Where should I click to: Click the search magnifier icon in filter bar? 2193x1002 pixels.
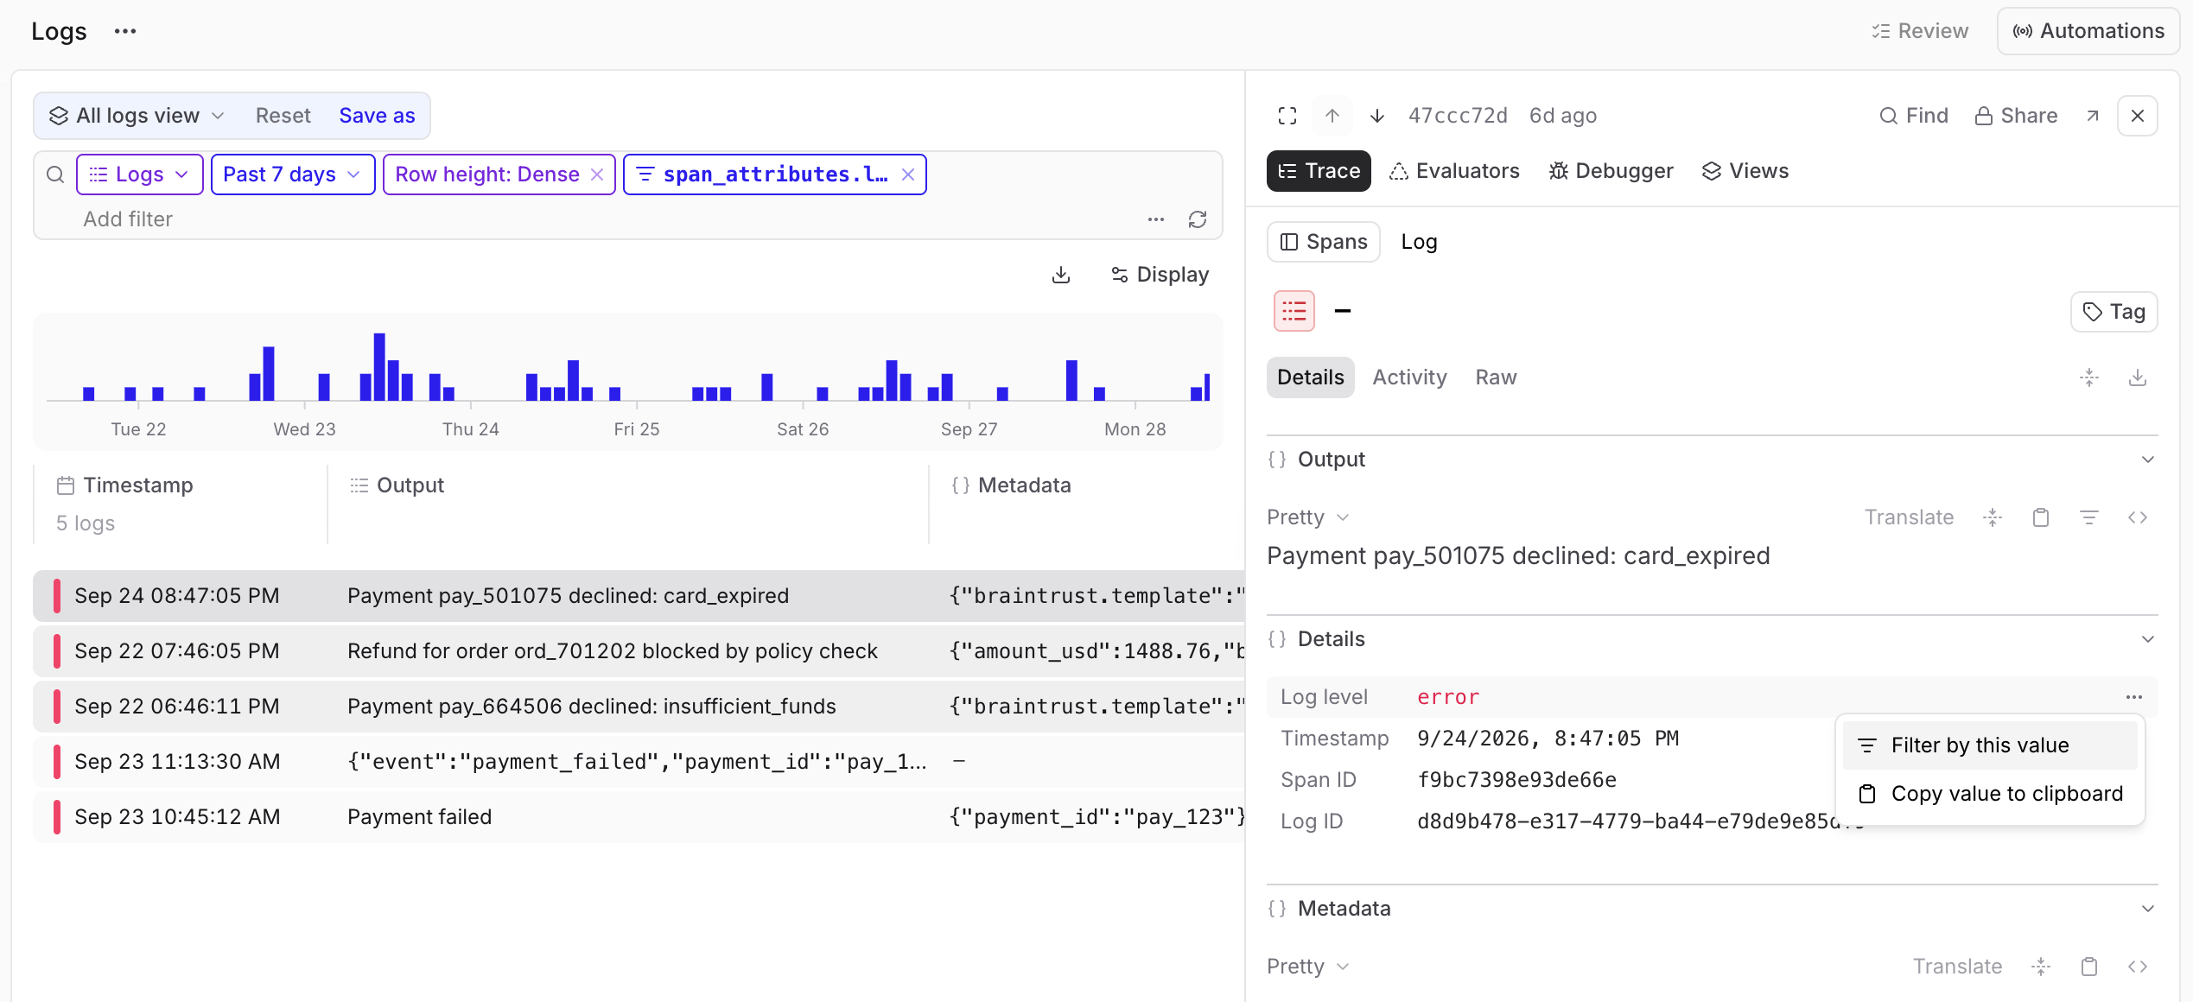[x=55, y=174]
